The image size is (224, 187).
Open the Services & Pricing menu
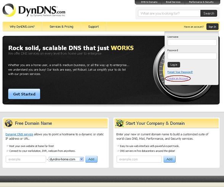tap(61, 27)
